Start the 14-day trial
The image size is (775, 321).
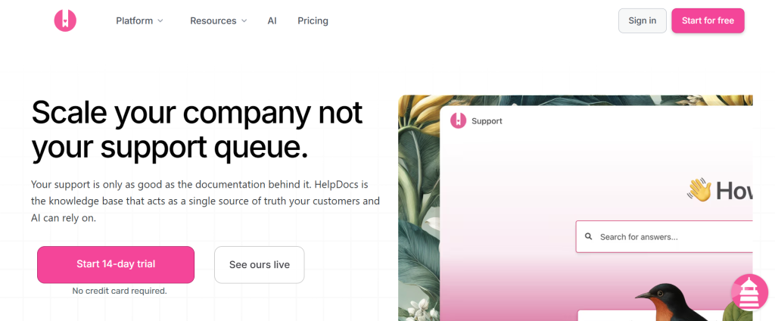[116, 264]
